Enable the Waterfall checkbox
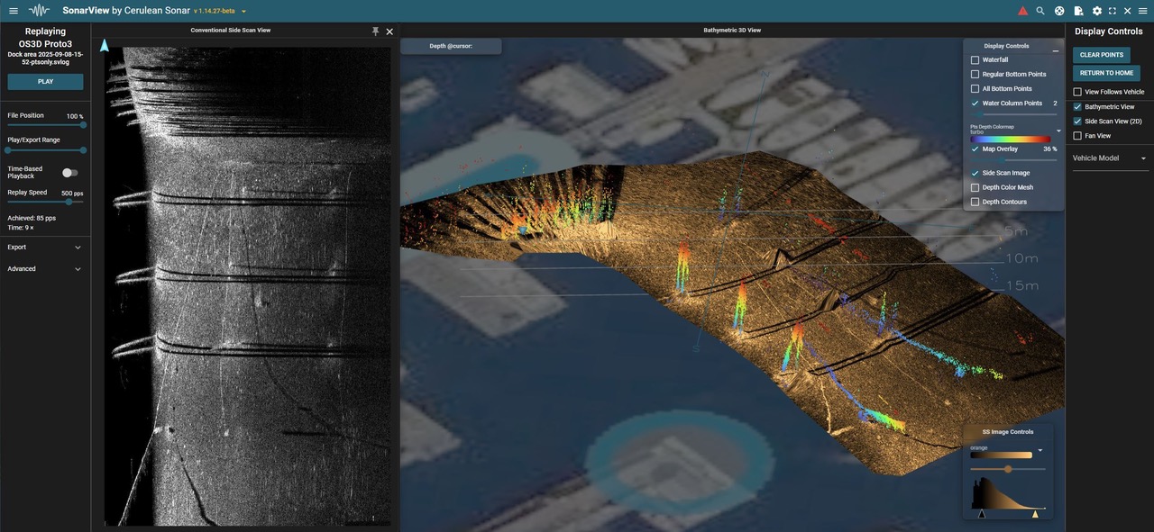The image size is (1154, 532). click(975, 60)
